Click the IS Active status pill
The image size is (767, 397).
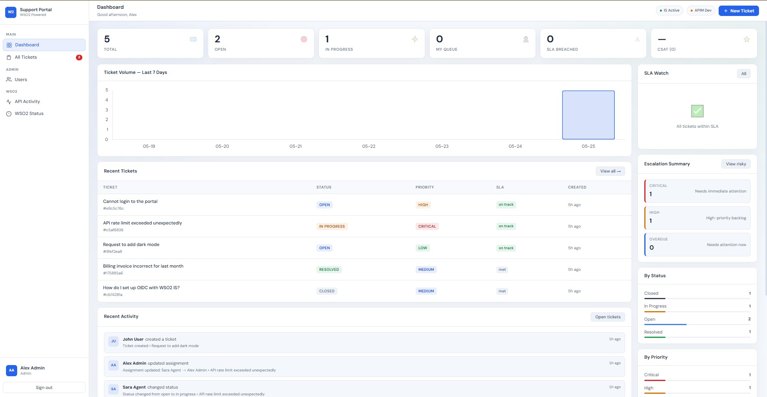[x=669, y=11]
